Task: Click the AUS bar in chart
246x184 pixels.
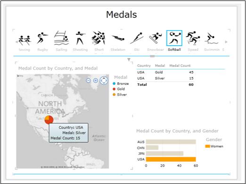Action: click(171, 142)
